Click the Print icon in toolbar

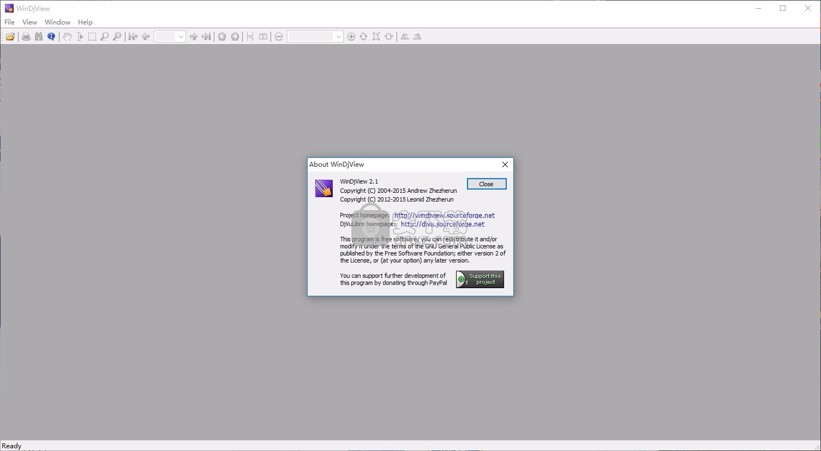click(x=26, y=36)
